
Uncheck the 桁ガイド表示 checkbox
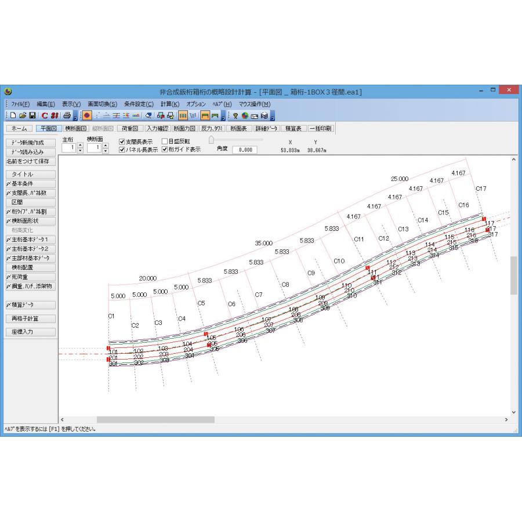165,150
